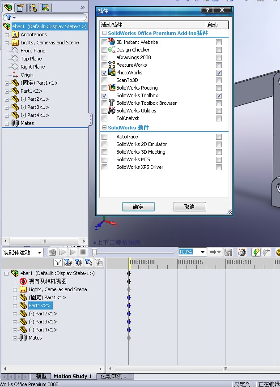Click the Annotations folder icon
Viewport: 280px width, 387px height.
15,34
